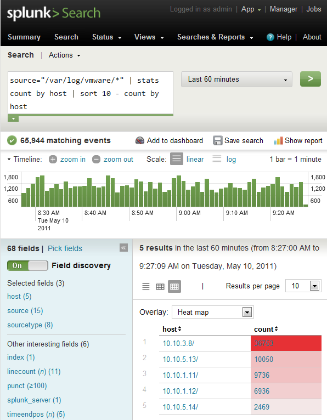Click host 10.10.5.14/ in results
Viewport: 327px width, 420px height.
(x=181, y=407)
